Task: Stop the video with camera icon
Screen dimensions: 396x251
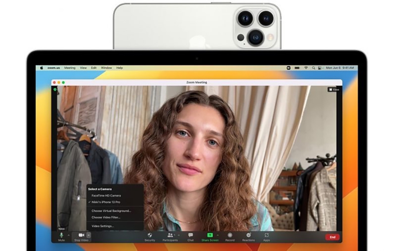Action: [x=81, y=237]
